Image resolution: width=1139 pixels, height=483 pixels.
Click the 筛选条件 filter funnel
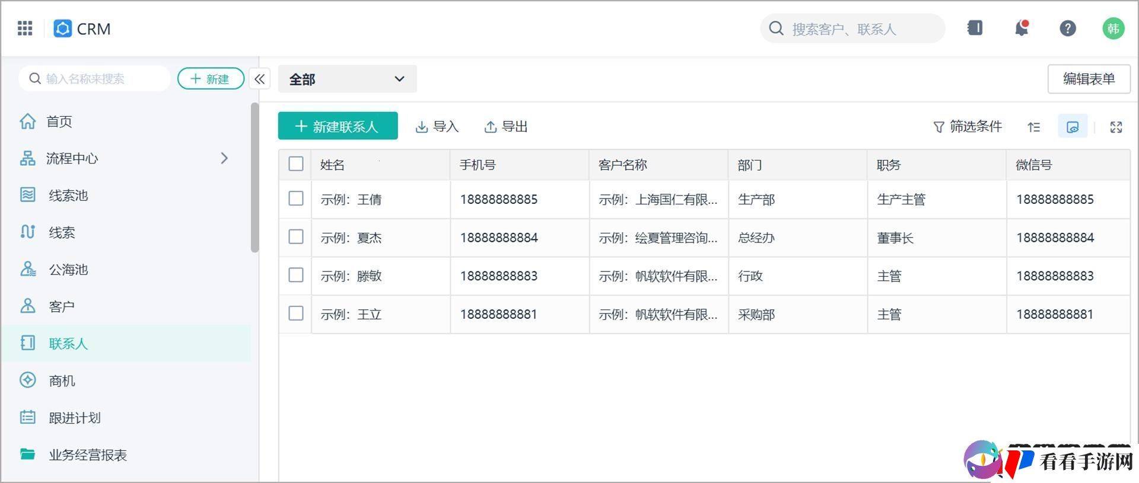[x=938, y=127]
